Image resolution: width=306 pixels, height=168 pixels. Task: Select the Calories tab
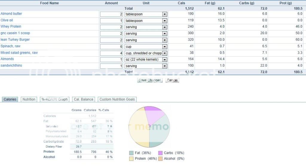click(10, 99)
